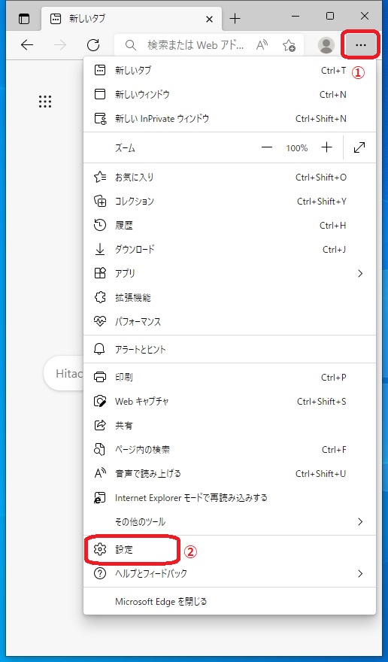This screenshot has width=388, height=662.
Task: Select Web キャプチャ from the menu
Action: [229, 401]
